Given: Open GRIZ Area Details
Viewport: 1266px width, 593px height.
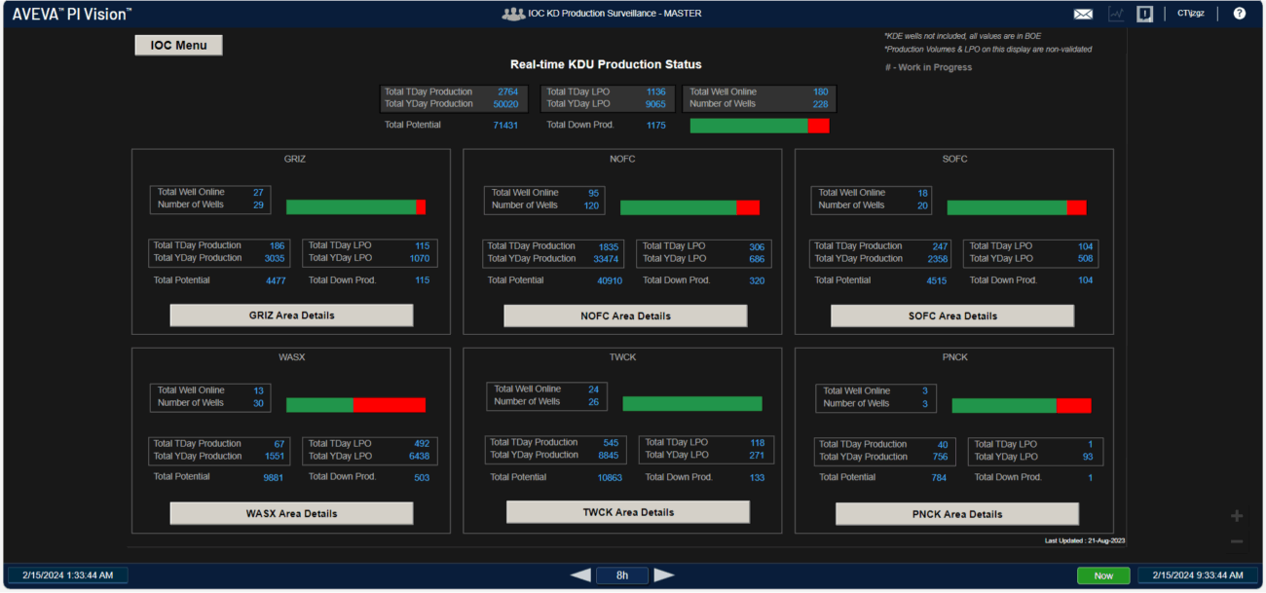Looking at the screenshot, I should pyautogui.click(x=291, y=315).
